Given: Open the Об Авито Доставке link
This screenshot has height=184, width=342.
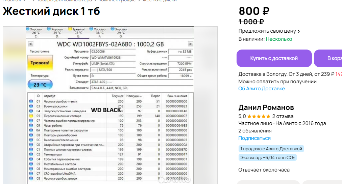Looking at the screenshot, I should [x=262, y=89].
